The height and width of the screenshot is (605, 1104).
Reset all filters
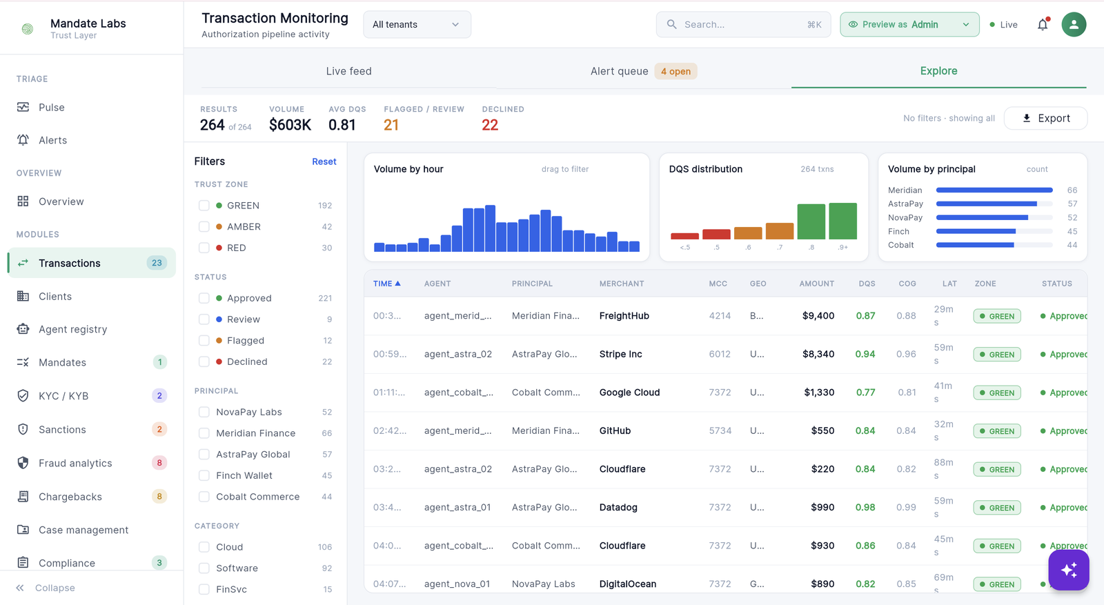point(324,161)
